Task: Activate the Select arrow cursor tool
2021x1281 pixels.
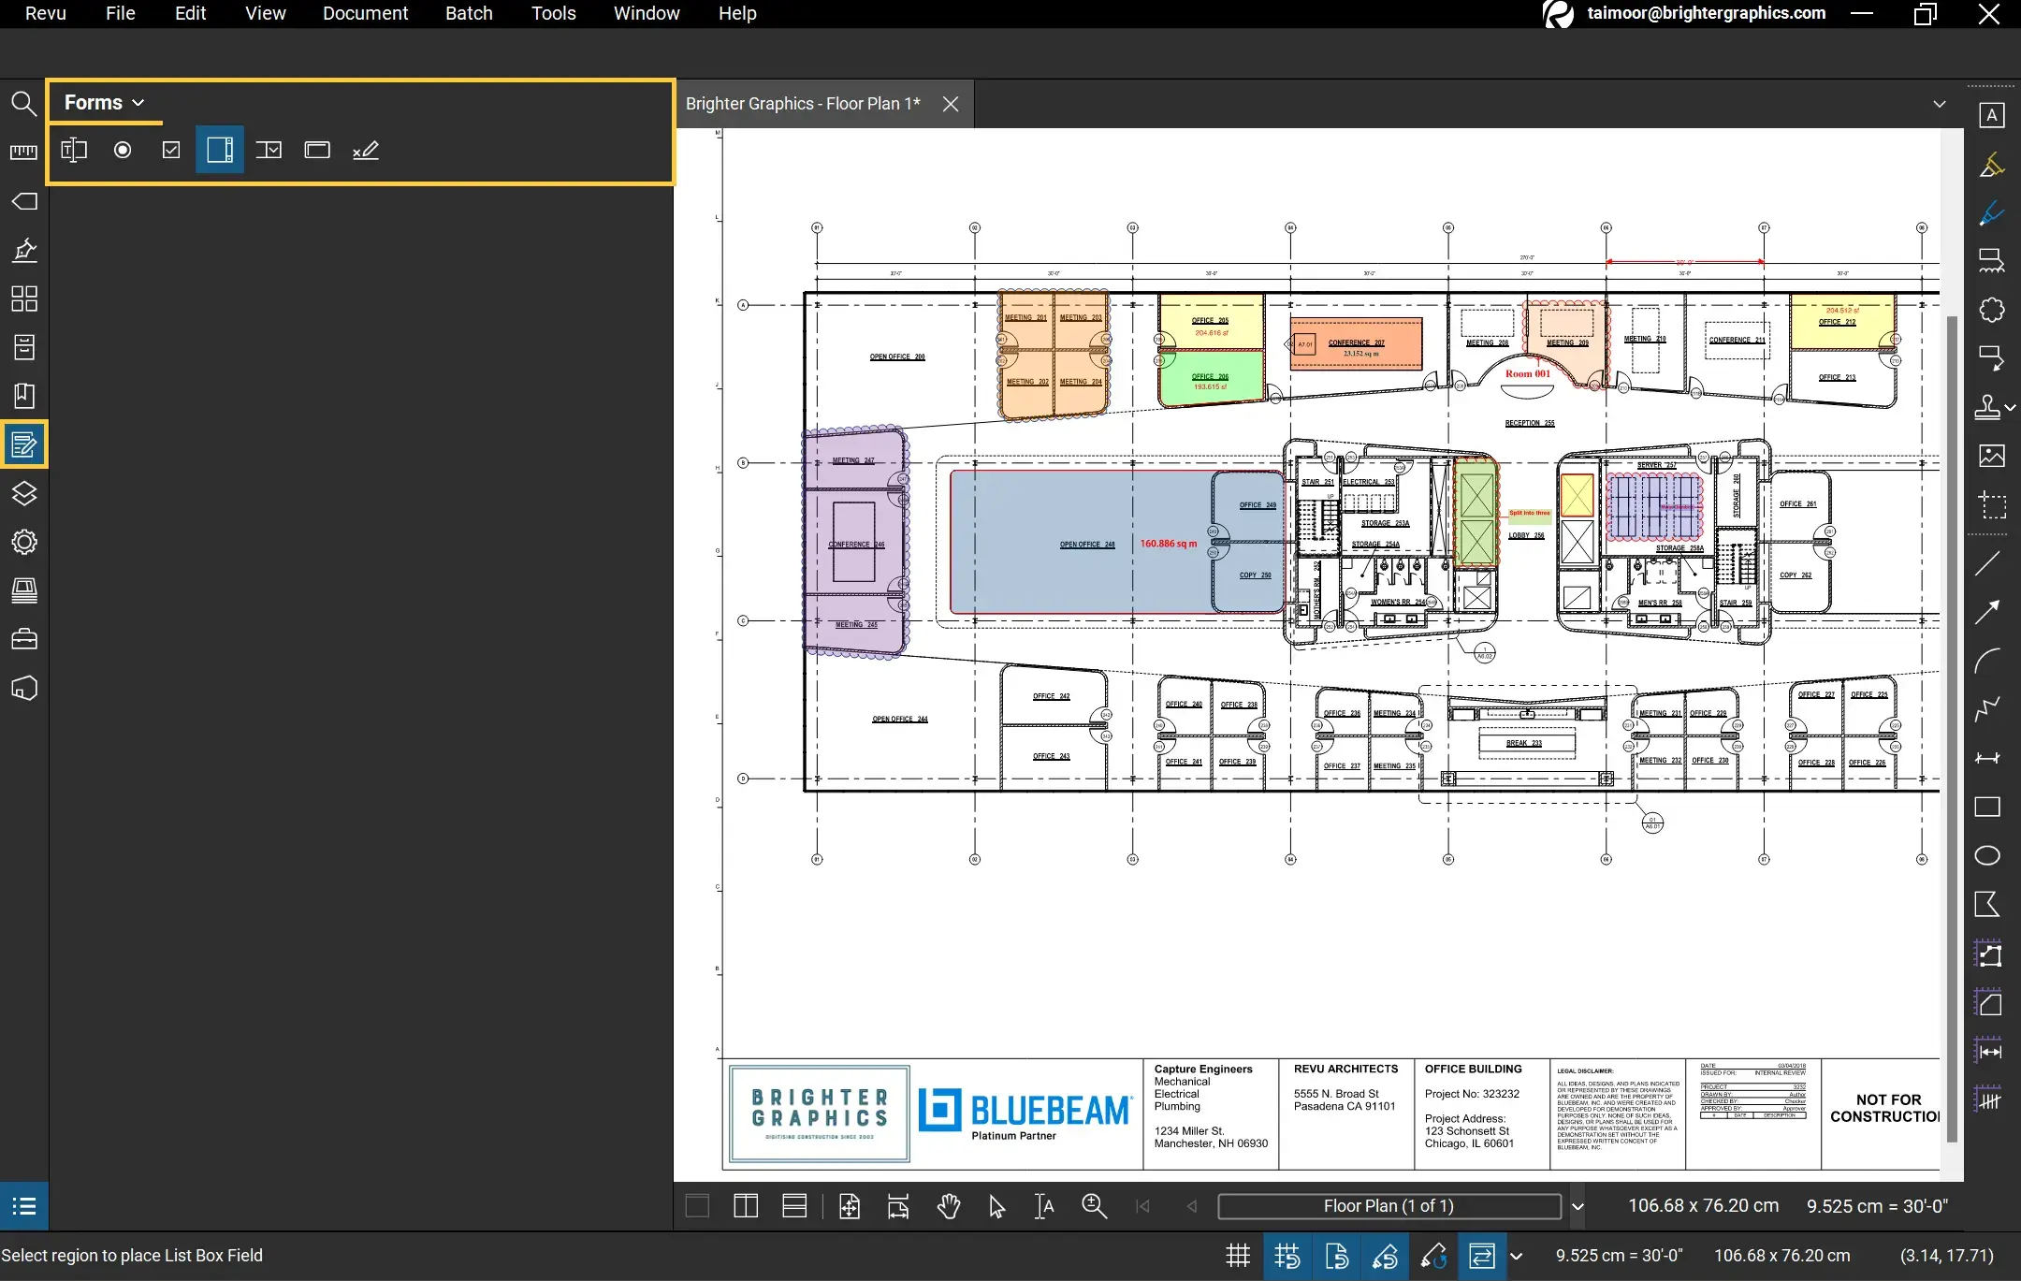Action: [x=996, y=1206]
